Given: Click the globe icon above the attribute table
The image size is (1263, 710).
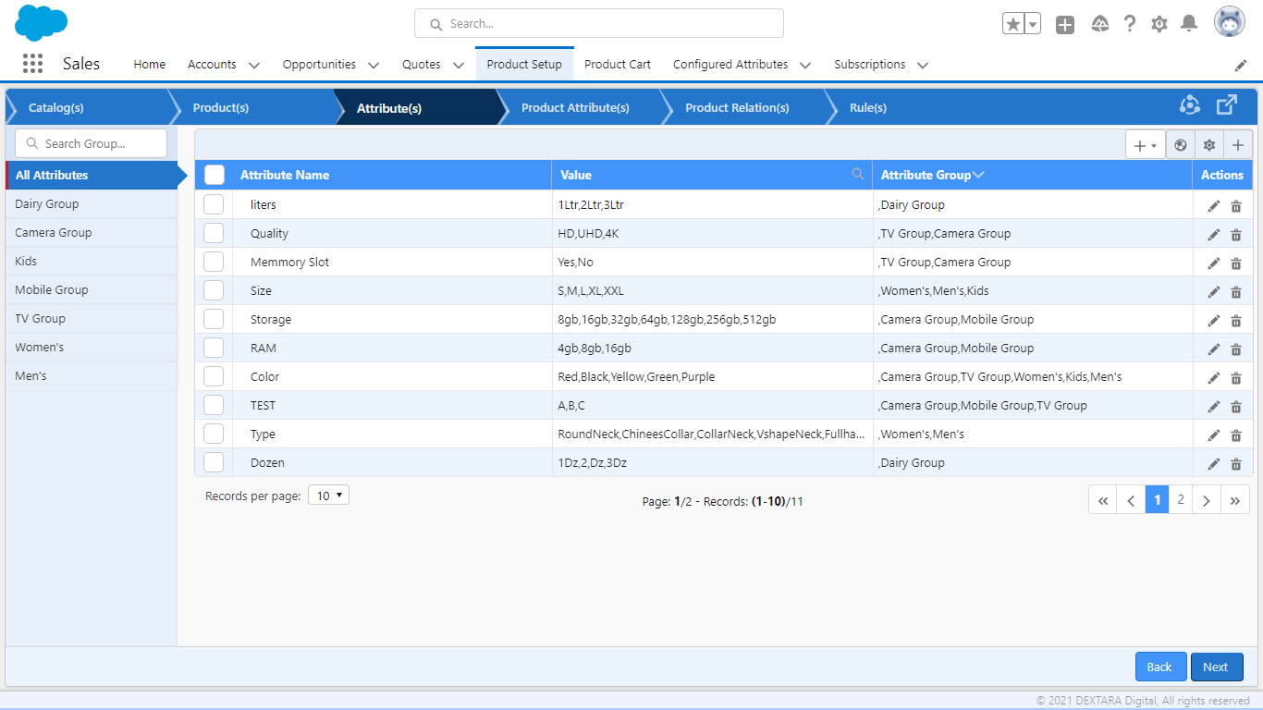Looking at the screenshot, I should click(1181, 144).
